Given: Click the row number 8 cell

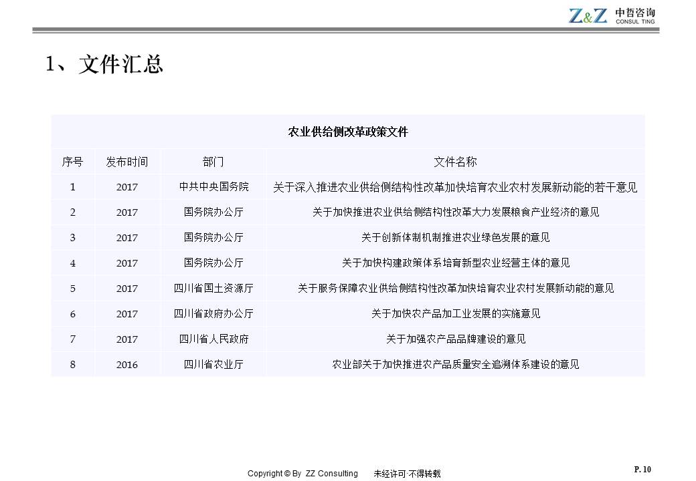Looking at the screenshot, I should click(73, 365).
